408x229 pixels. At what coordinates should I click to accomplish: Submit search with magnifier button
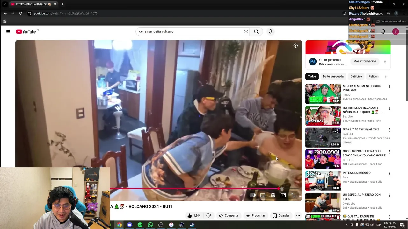[256, 31]
